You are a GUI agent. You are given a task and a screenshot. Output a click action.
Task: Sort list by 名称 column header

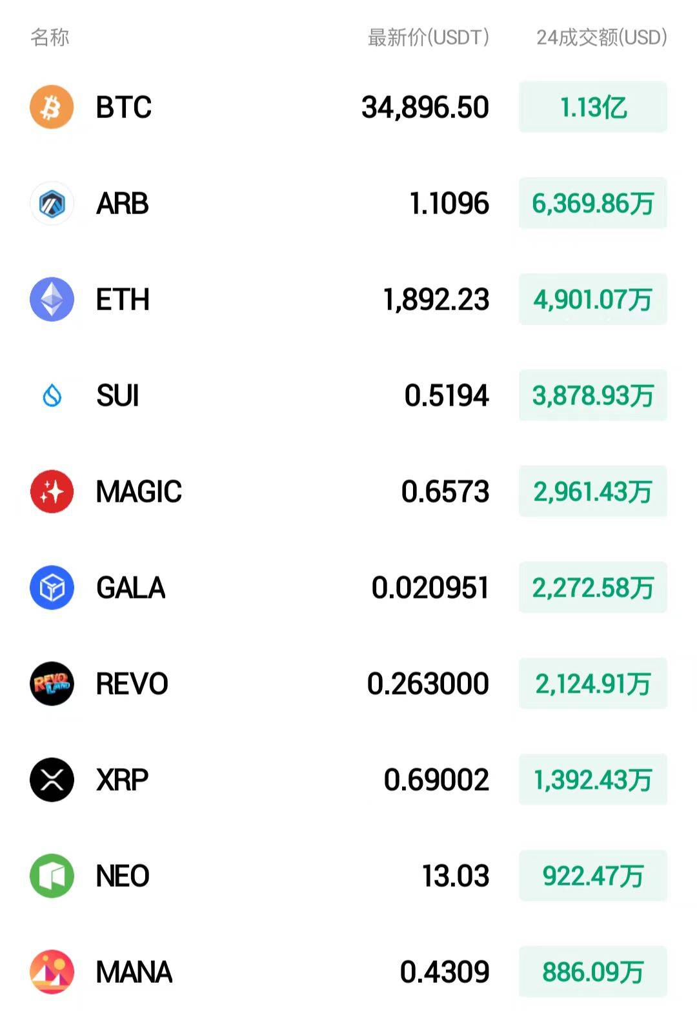pyautogui.click(x=50, y=37)
